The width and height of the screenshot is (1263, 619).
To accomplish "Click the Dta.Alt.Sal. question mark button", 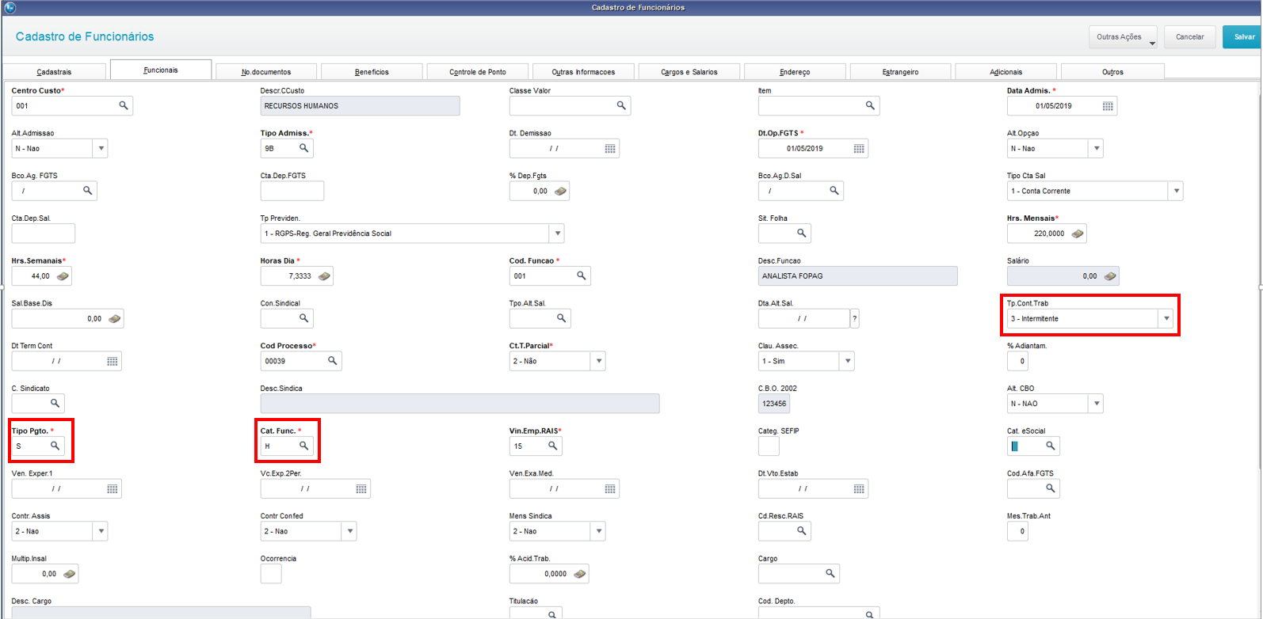I will (x=854, y=319).
